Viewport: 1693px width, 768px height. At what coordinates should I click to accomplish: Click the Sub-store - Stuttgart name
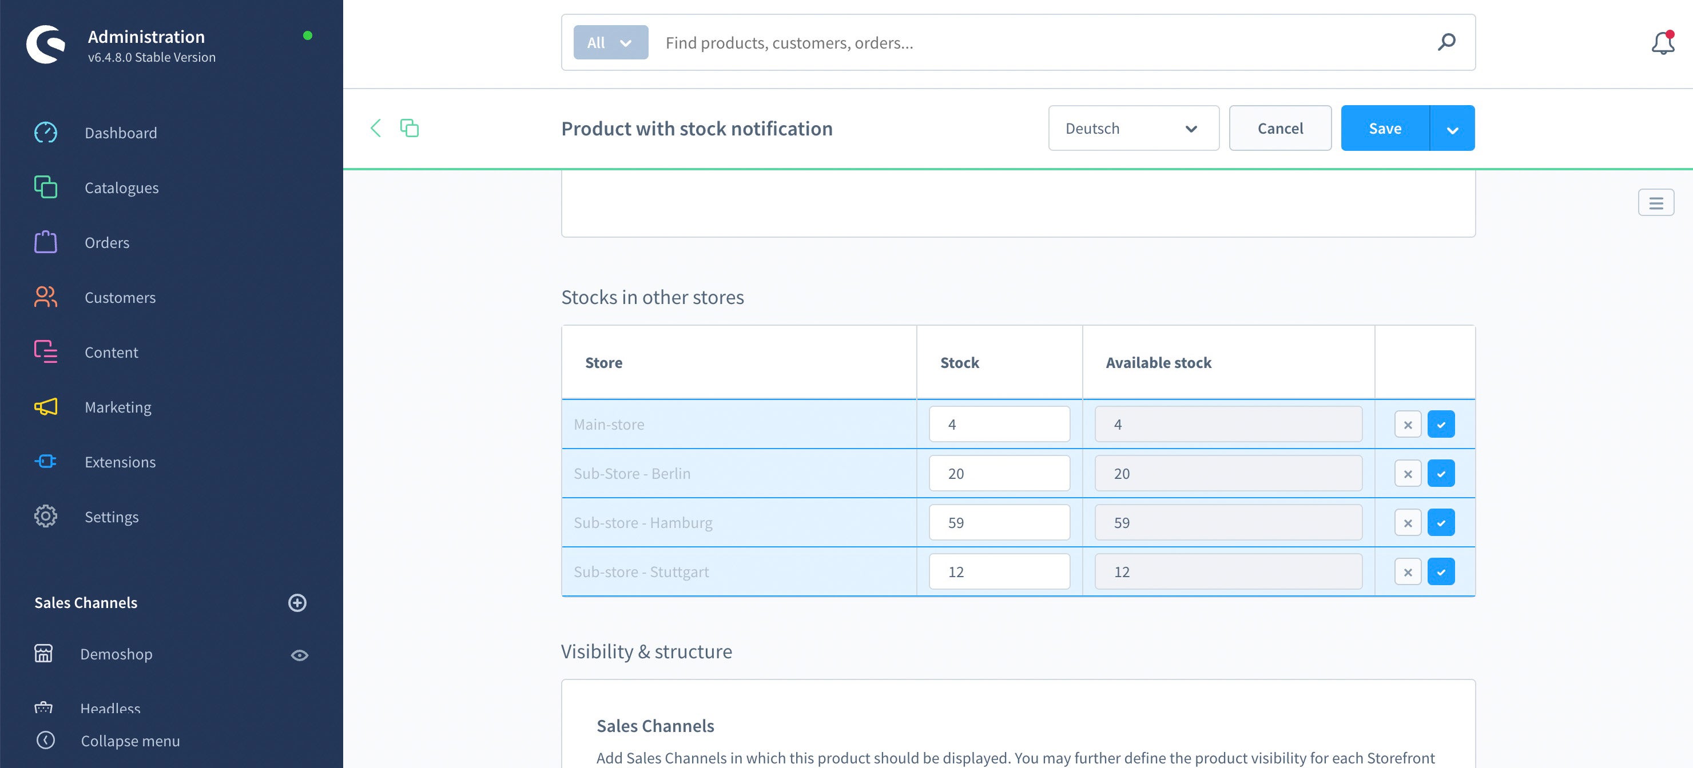tap(641, 572)
